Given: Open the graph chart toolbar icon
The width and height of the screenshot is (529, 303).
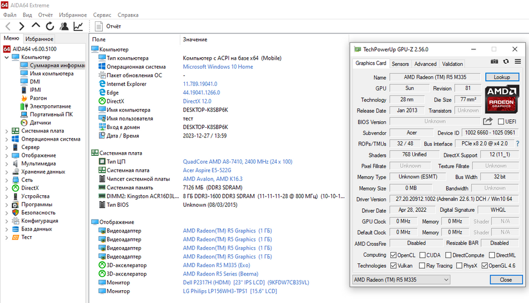Looking at the screenshot, I should pyautogui.click(x=78, y=26).
